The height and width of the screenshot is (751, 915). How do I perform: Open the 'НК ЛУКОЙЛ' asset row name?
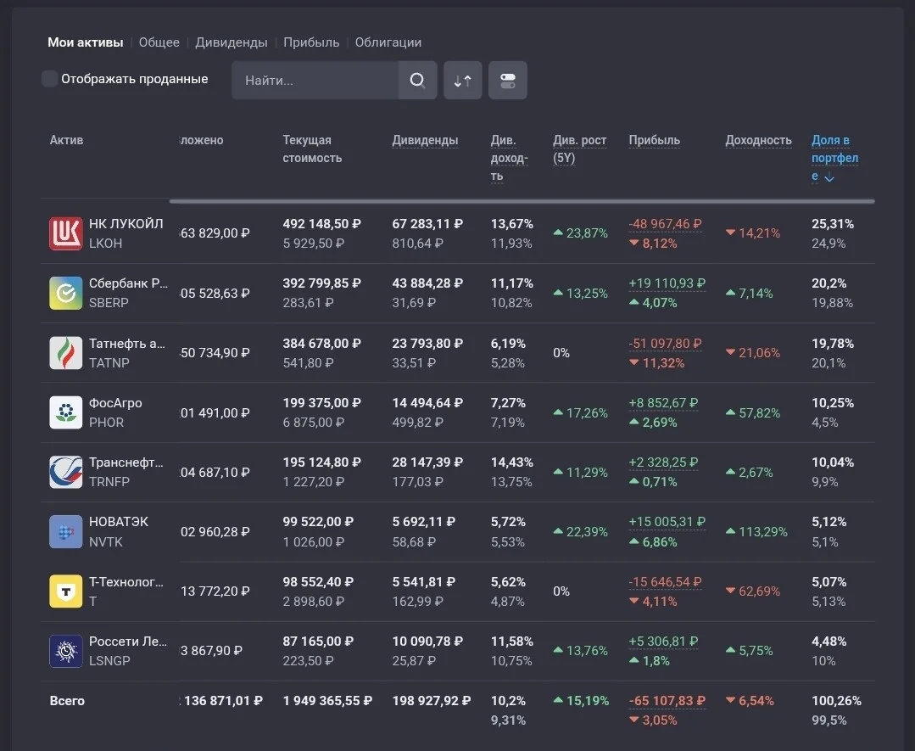(126, 224)
